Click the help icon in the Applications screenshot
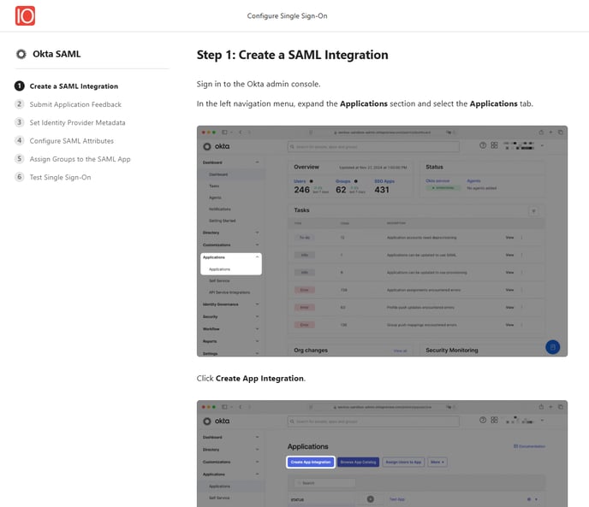This screenshot has width=589, height=507. coord(483,420)
